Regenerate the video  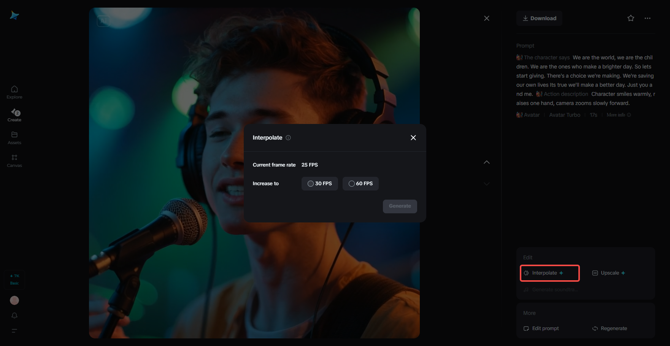click(610, 329)
